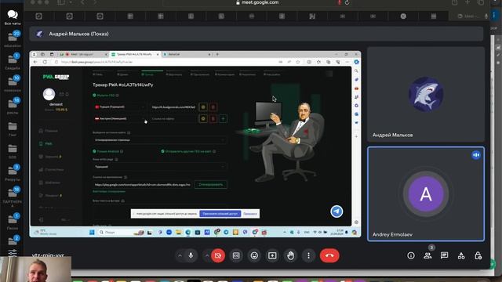Open meeting details info icon
The height and width of the screenshot is (282, 502).
[x=411, y=255]
